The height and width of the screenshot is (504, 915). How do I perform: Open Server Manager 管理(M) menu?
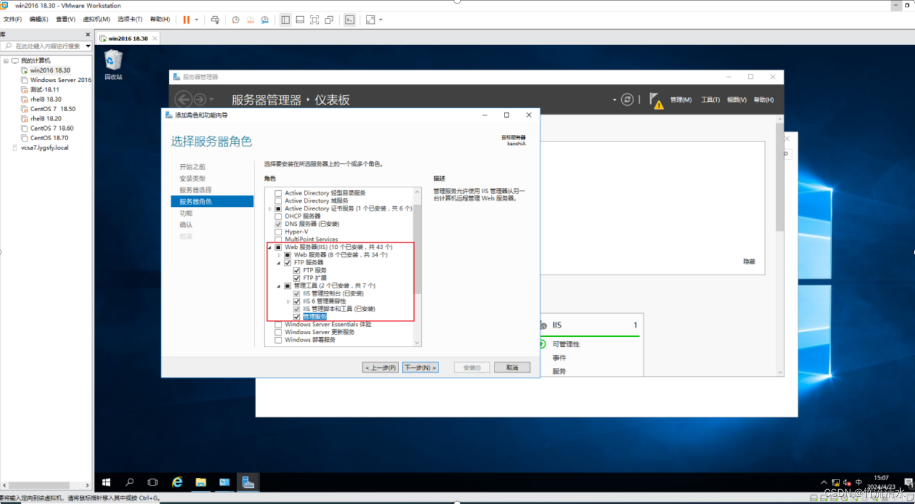tap(681, 100)
